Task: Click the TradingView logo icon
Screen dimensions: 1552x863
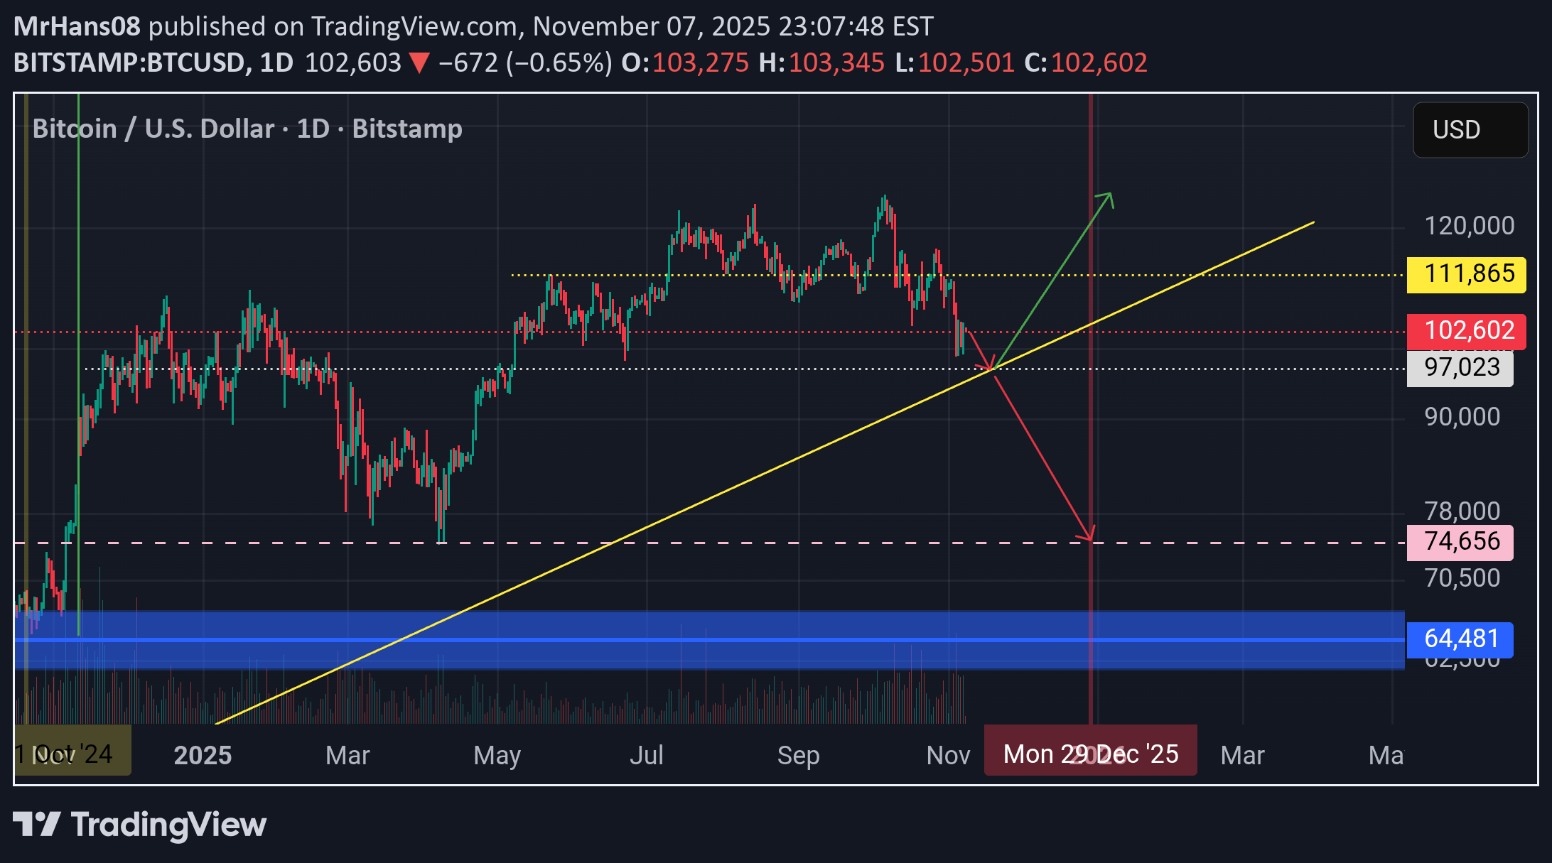Action: coord(36,825)
